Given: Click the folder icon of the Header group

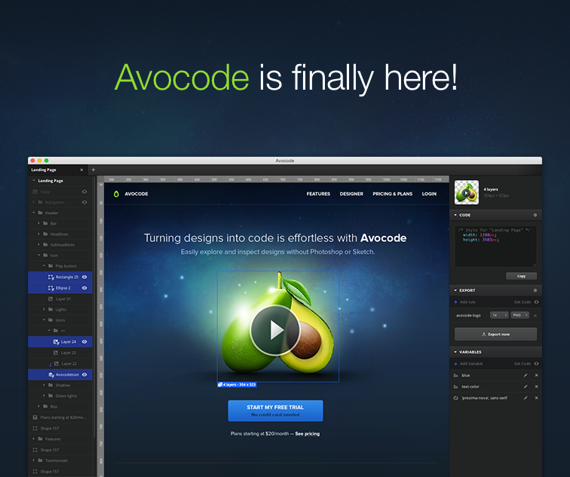Looking at the screenshot, I should tap(41, 213).
